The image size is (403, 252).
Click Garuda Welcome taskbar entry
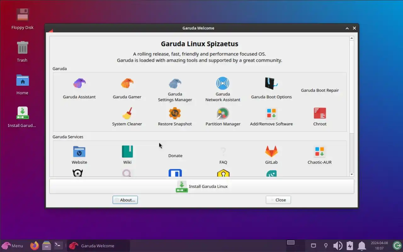[99, 246]
